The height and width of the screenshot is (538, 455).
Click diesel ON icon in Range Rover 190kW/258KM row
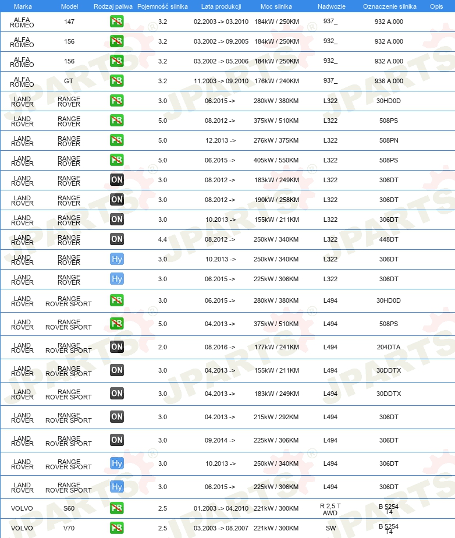point(116,200)
